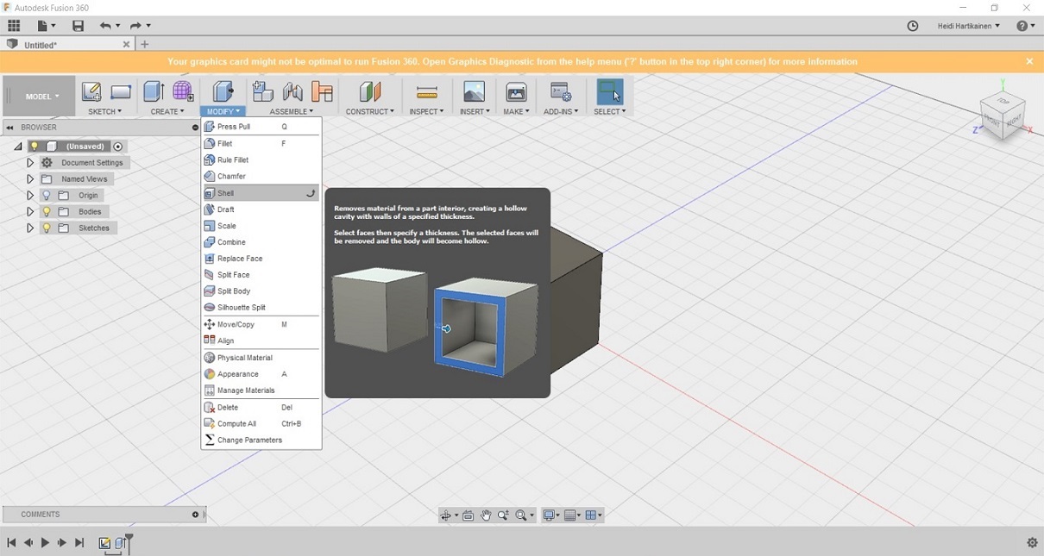The width and height of the screenshot is (1044, 556).
Task: Select Shell in the Modify menu
Action: coord(261,193)
